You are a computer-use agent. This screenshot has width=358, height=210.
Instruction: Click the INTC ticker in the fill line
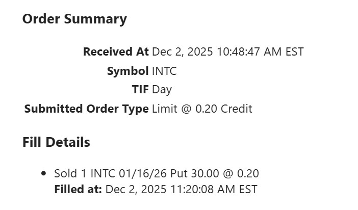103,174
